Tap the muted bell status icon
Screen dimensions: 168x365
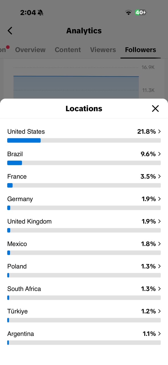(x=40, y=13)
